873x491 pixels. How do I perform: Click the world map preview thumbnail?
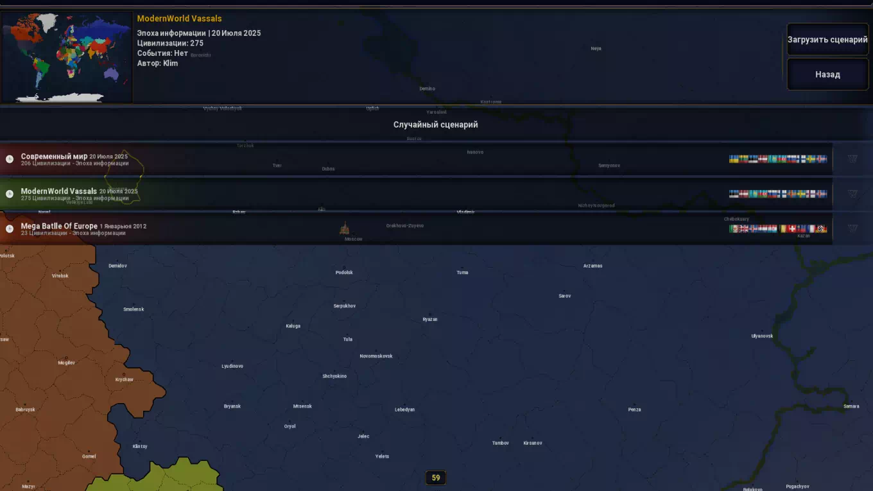pos(67,57)
